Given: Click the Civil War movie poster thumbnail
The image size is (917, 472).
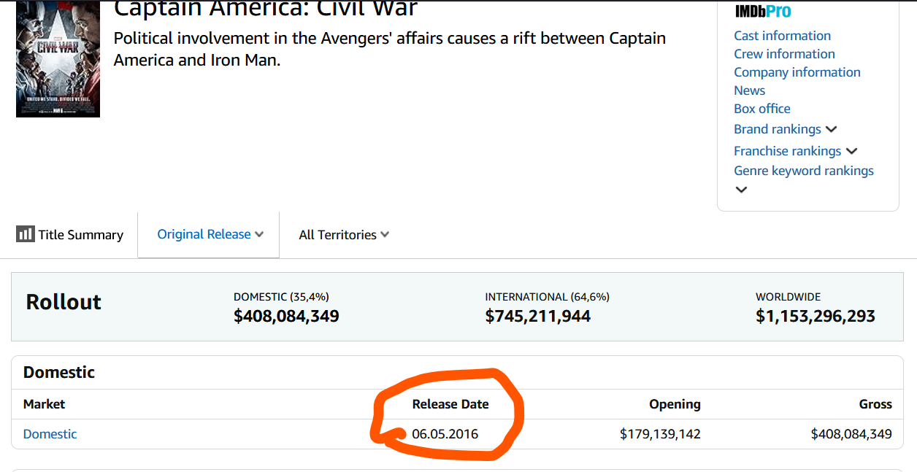Looking at the screenshot, I should [x=58, y=59].
